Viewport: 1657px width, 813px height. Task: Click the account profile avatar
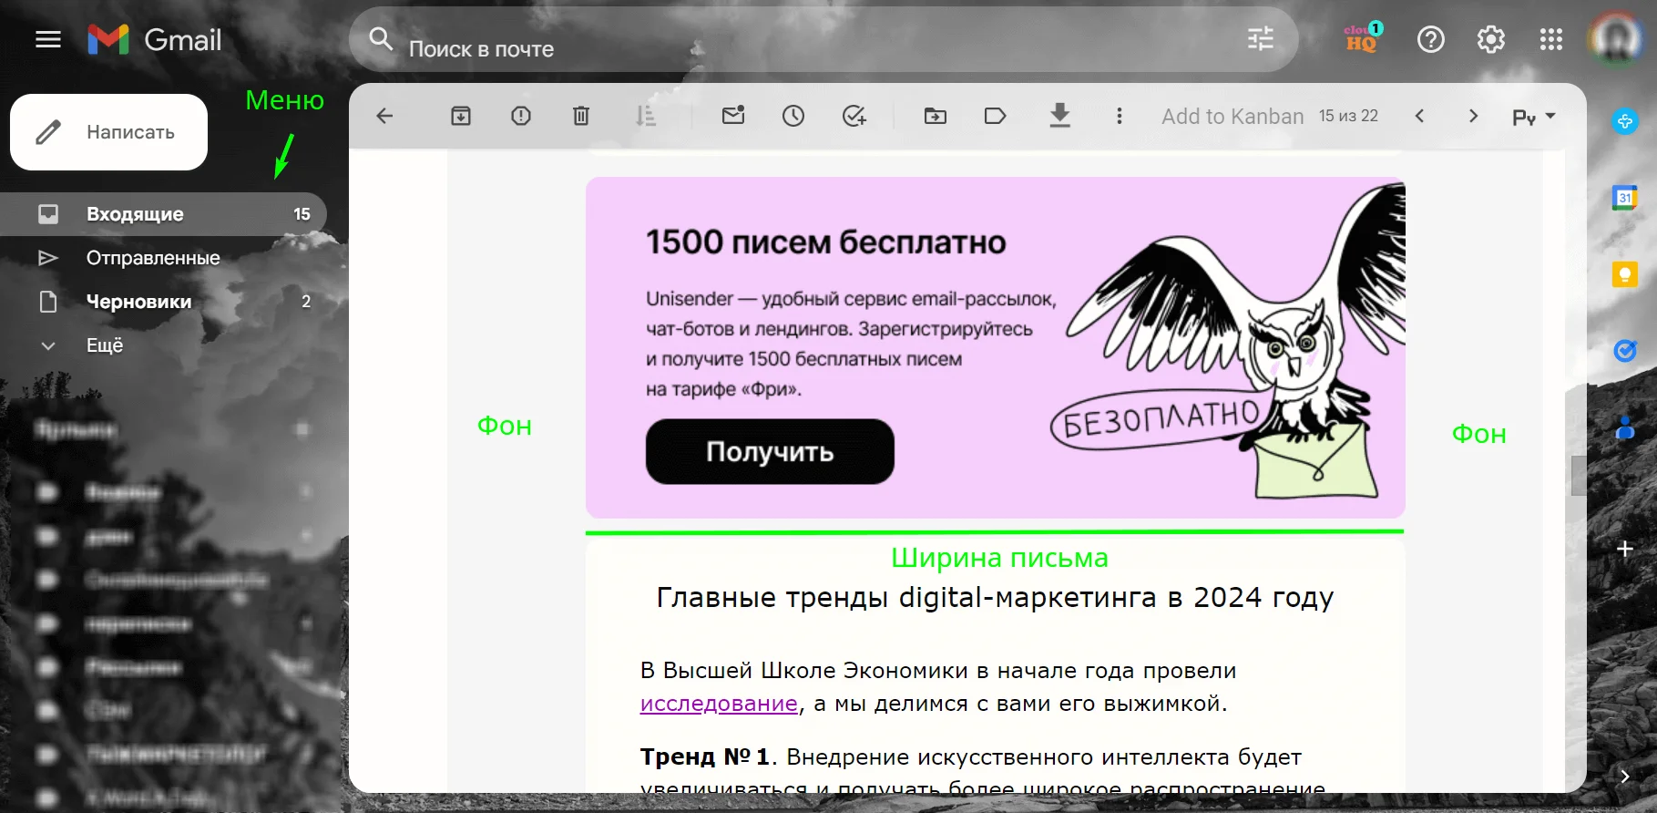(1616, 39)
